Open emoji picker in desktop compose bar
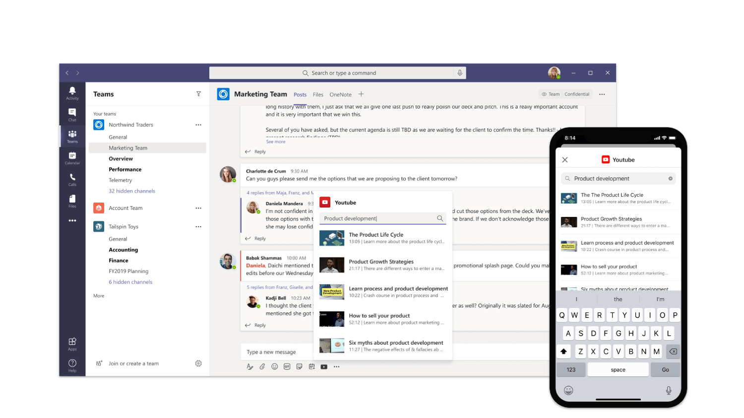This screenshot has height=418, width=744. click(275, 366)
